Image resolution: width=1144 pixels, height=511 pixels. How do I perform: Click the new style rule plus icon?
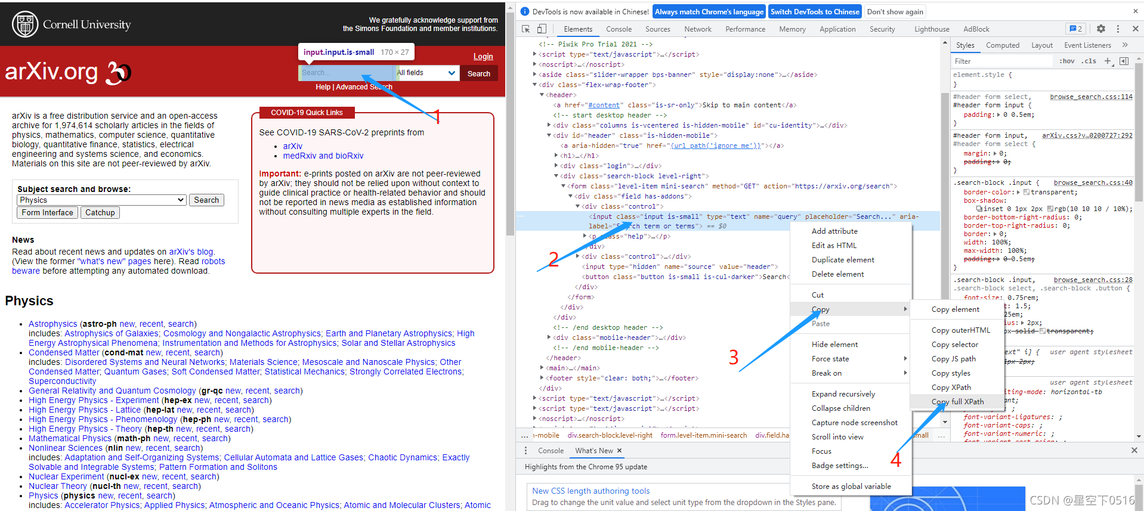[x=1108, y=61]
